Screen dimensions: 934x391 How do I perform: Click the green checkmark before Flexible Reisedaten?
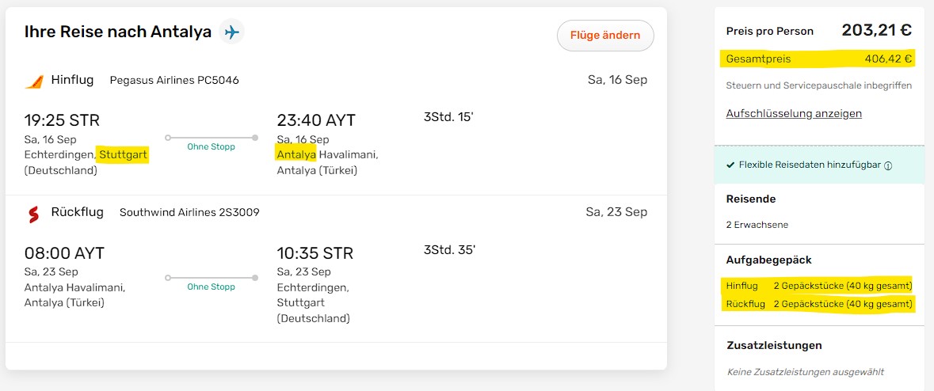tap(730, 165)
